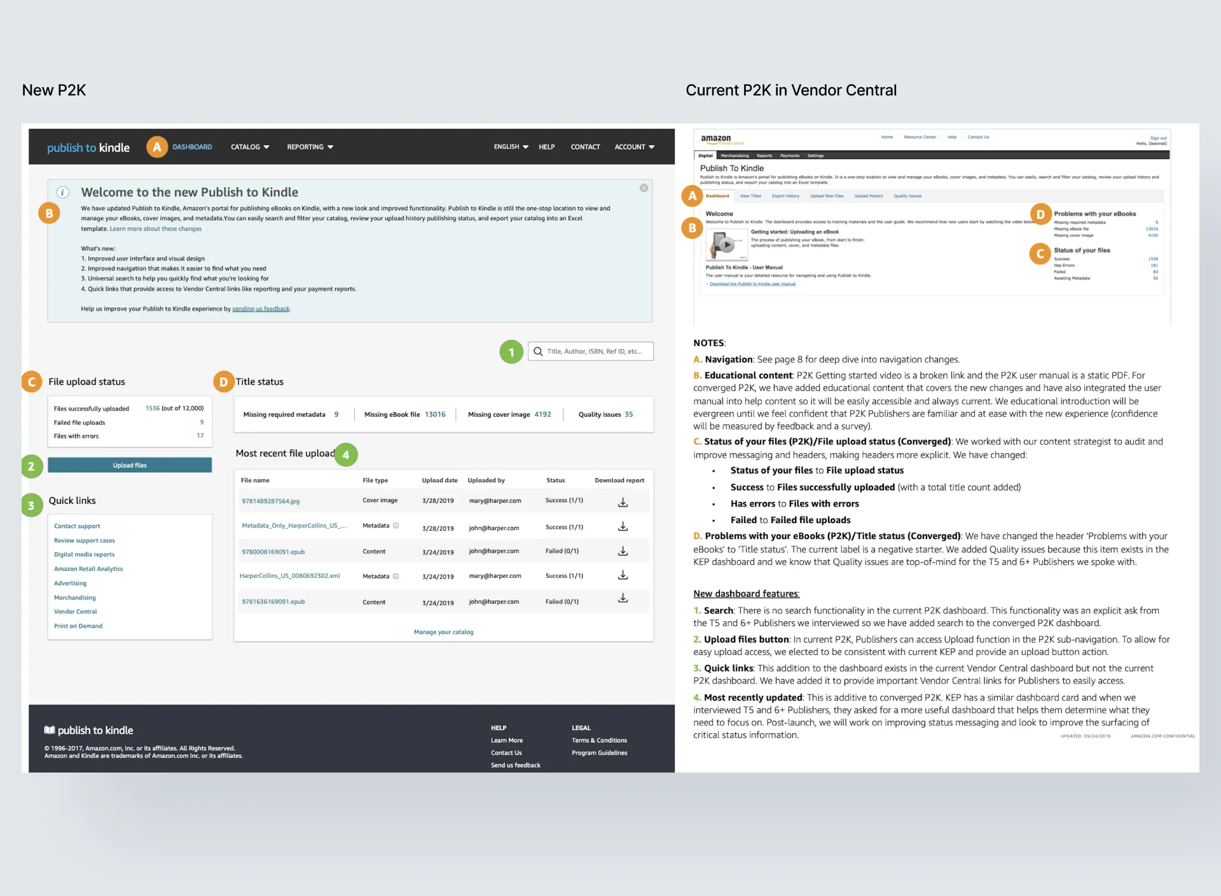Viewport: 1221px width, 896px height.
Task: Open the Merchandising quick link
Action: (74, 598)
